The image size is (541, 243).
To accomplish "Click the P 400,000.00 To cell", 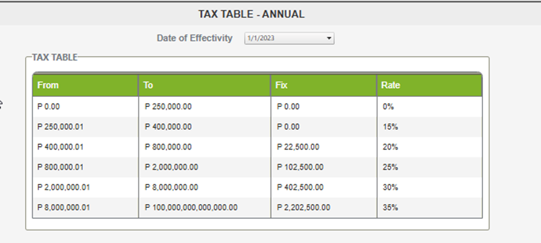I will (x=205, y=127).
